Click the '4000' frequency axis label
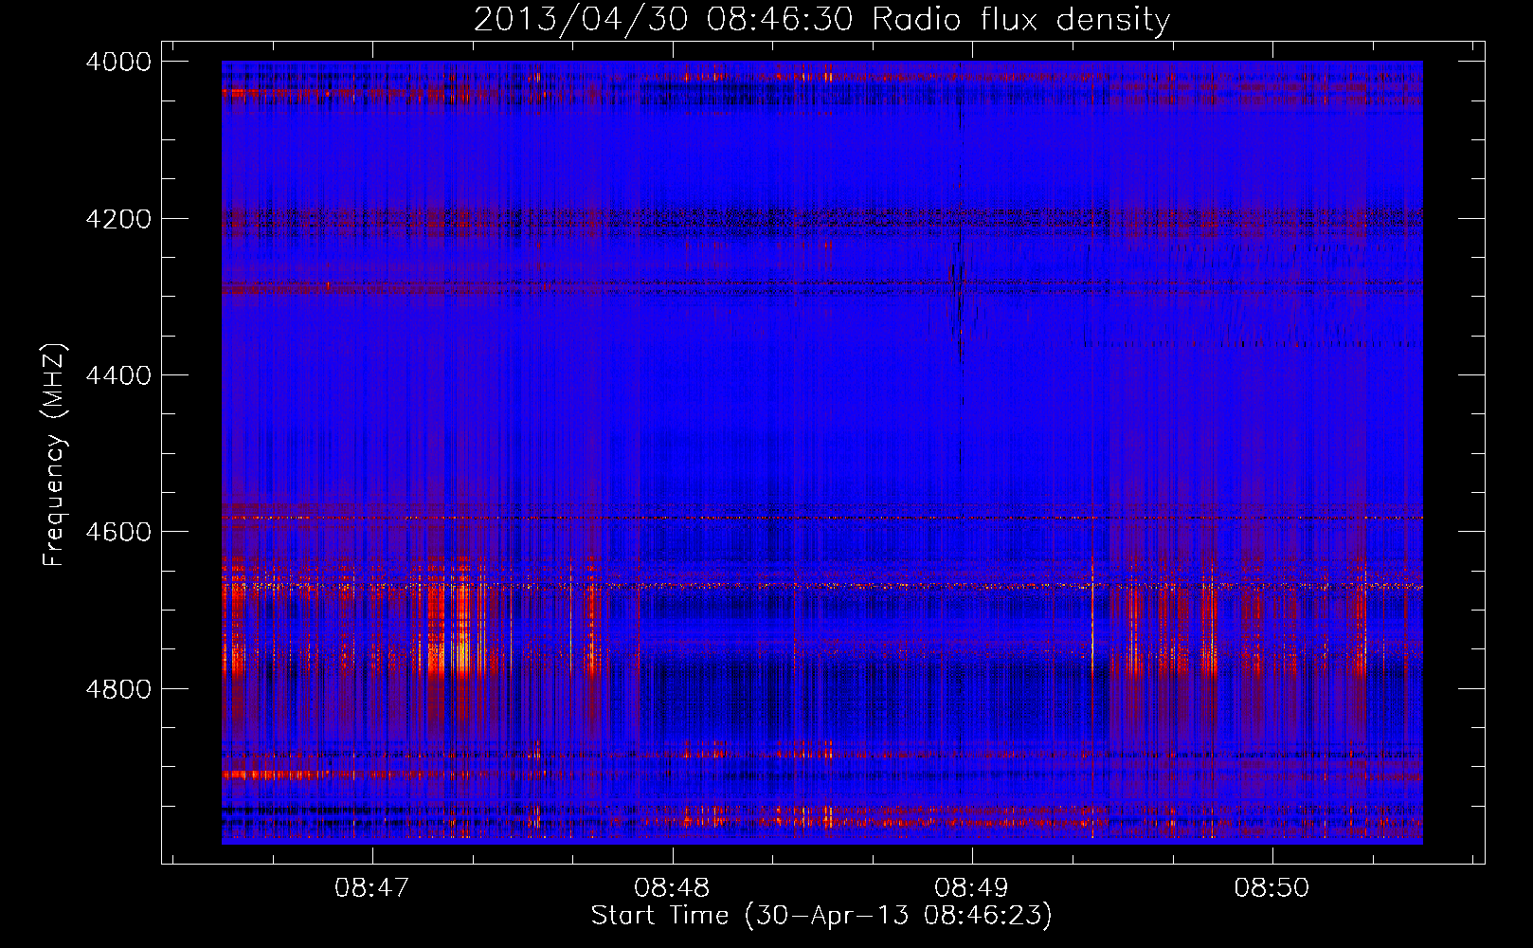The height and width of the screenshot is (948, 1533). coord(118,62)
